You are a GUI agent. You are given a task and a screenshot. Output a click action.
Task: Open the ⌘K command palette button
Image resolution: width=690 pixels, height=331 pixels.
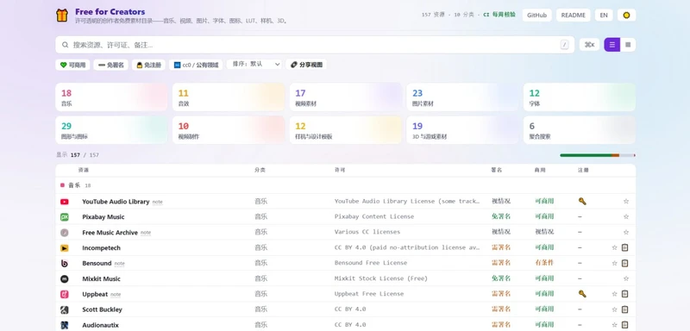tap(589, 45)
